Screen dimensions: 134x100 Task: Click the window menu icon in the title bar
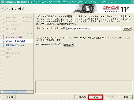(x=2, y=2)
